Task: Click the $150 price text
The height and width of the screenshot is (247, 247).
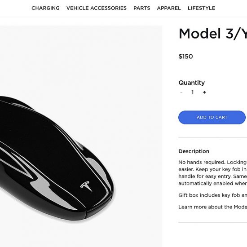Action: click(x=185, y=57)
